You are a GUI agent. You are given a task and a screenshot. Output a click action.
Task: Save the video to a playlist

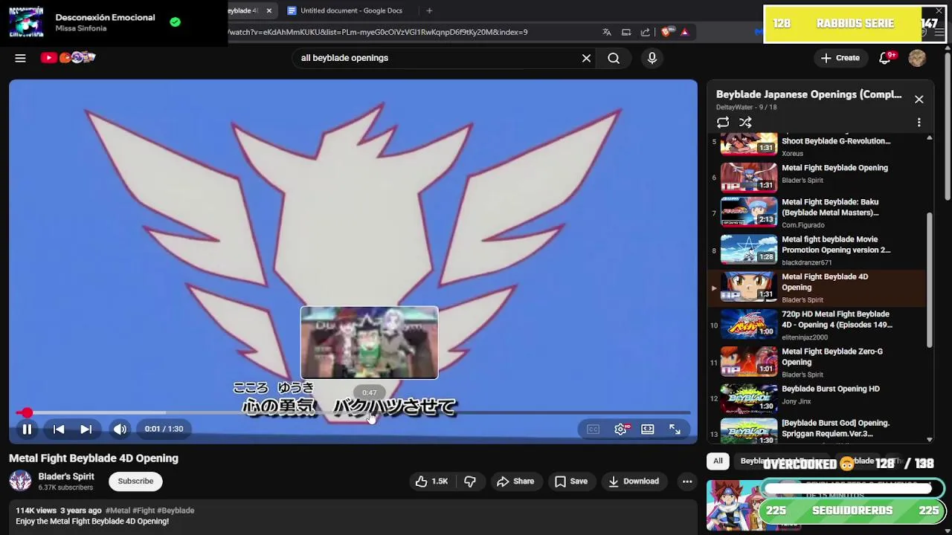[x=571, y=481]
